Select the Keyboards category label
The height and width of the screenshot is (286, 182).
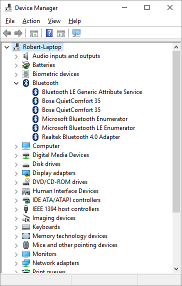pos(46,227)
